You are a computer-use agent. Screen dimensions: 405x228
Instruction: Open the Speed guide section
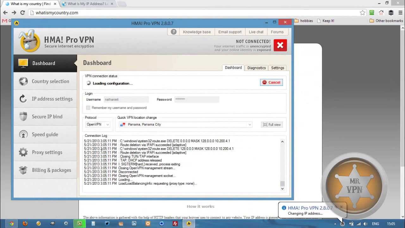[45, 134]
